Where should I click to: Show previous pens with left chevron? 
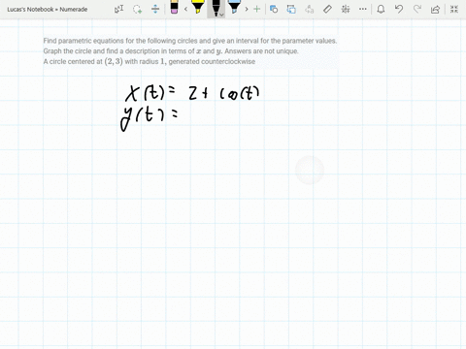click(x=185, y=9)
